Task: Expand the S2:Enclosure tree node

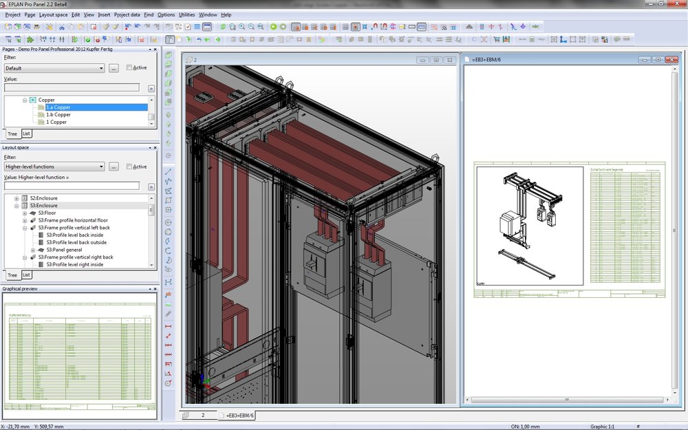Action: (x=15, y=197)
